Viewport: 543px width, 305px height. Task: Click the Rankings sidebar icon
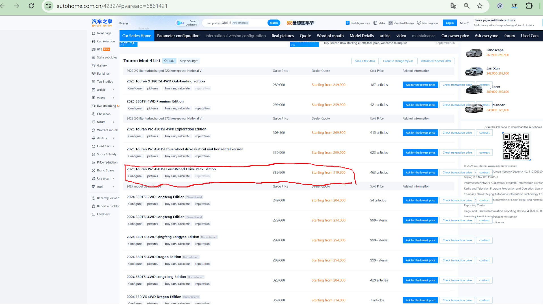coord(94,74)
